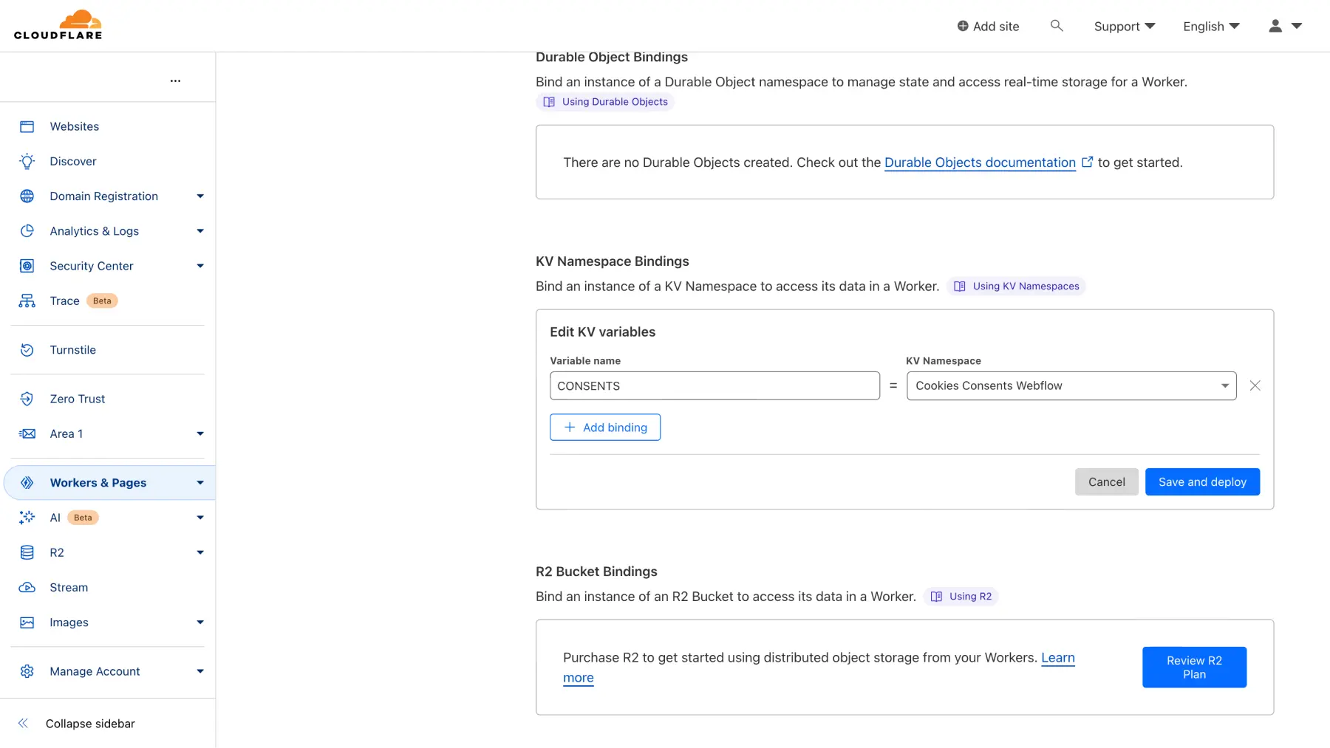The height and width of the screenshot is (748, 1330).
Task: Click Add site in the header
Action: pyautogui.click(x=988, y=26)
